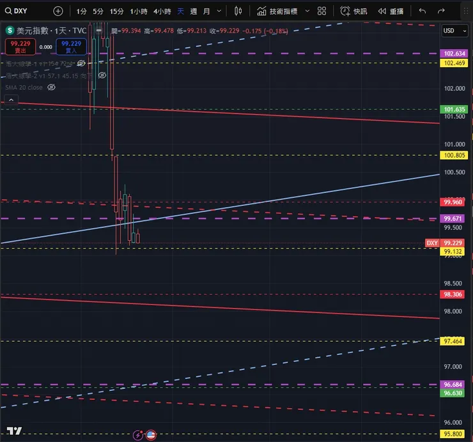Redo the last chart action
The width and height of the screenshot is (473, 442).
click(x=441, y=11)
